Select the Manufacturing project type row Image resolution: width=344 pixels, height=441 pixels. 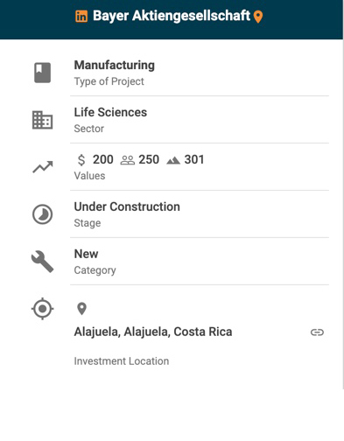pyautogui.click(x=200, y=73)
